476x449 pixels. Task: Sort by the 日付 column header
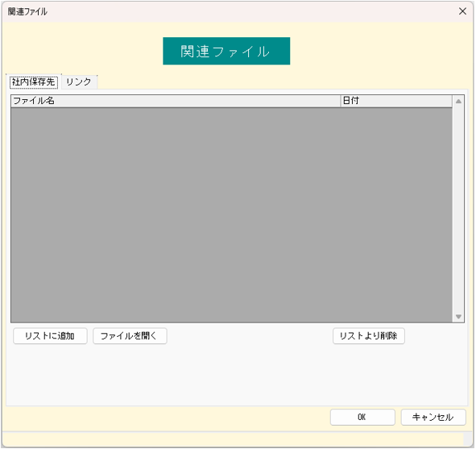coord(396,101)
